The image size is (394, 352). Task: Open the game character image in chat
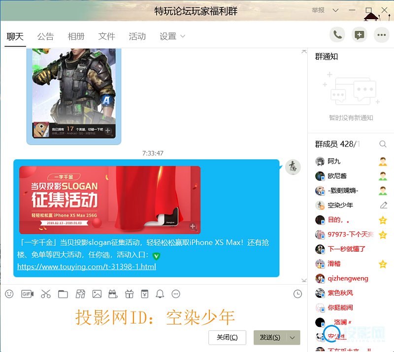coord(74,93)
